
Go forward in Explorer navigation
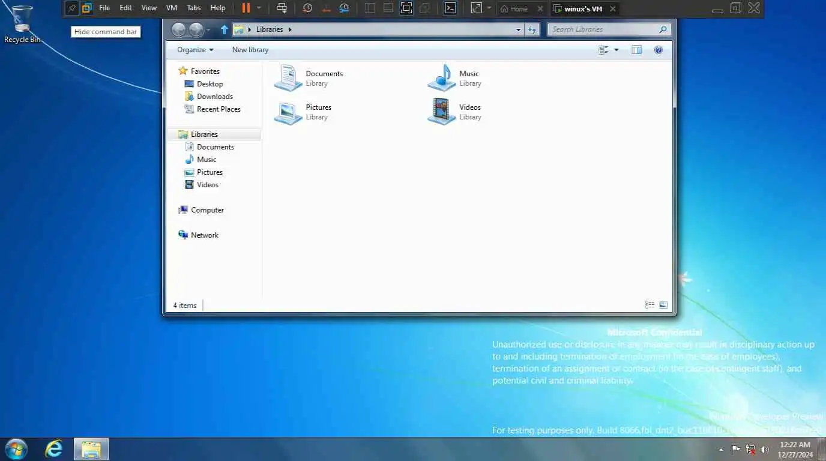pos(196,29)
